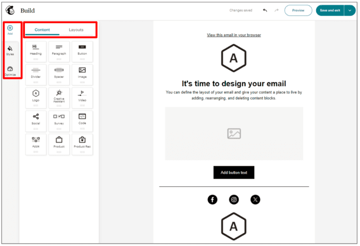Click the Preview button
The width and height of the screenshot is (360, 246).
[298, 11]
